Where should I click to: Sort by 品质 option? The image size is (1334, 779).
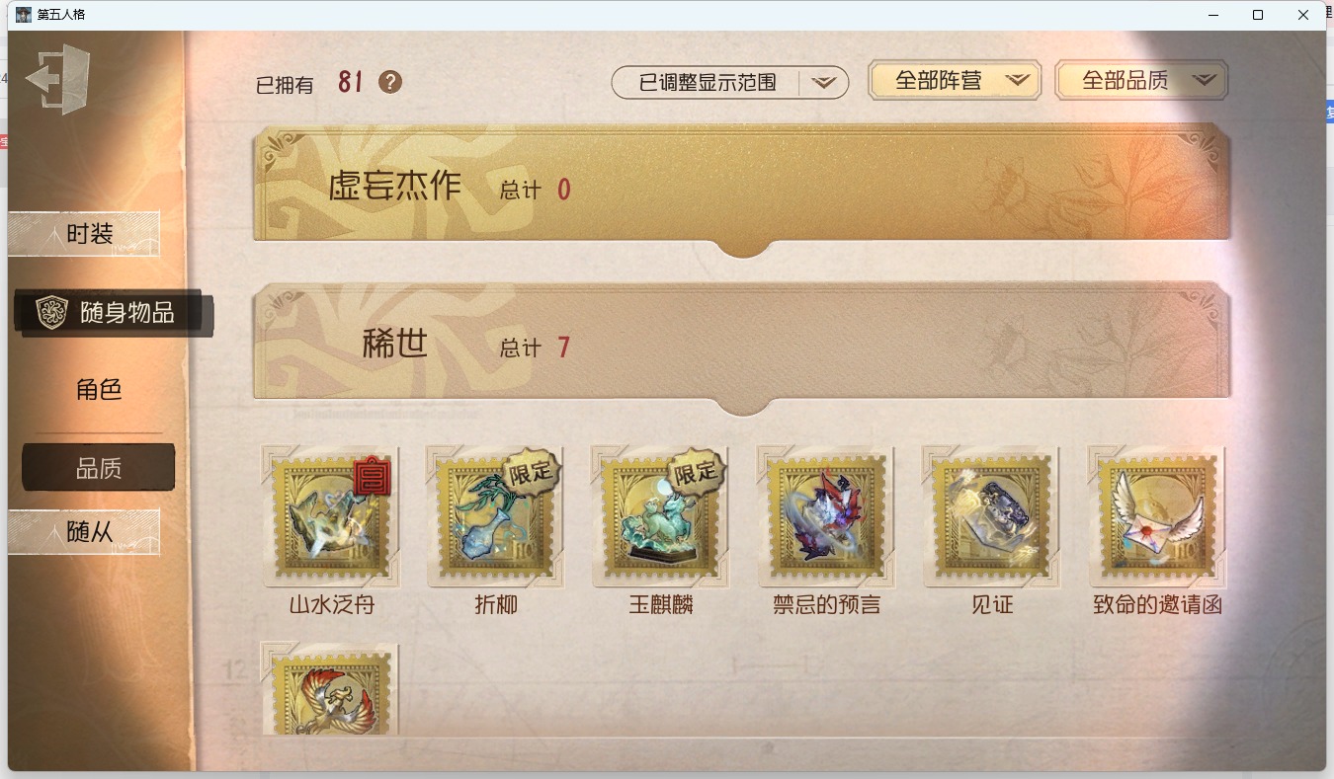[99, 468]
